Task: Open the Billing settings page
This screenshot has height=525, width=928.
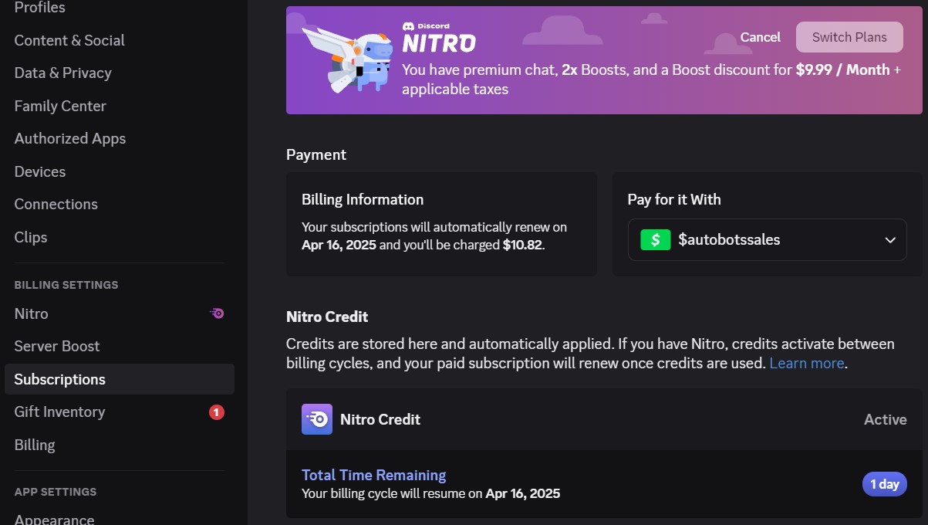Action: pos(35,445)
